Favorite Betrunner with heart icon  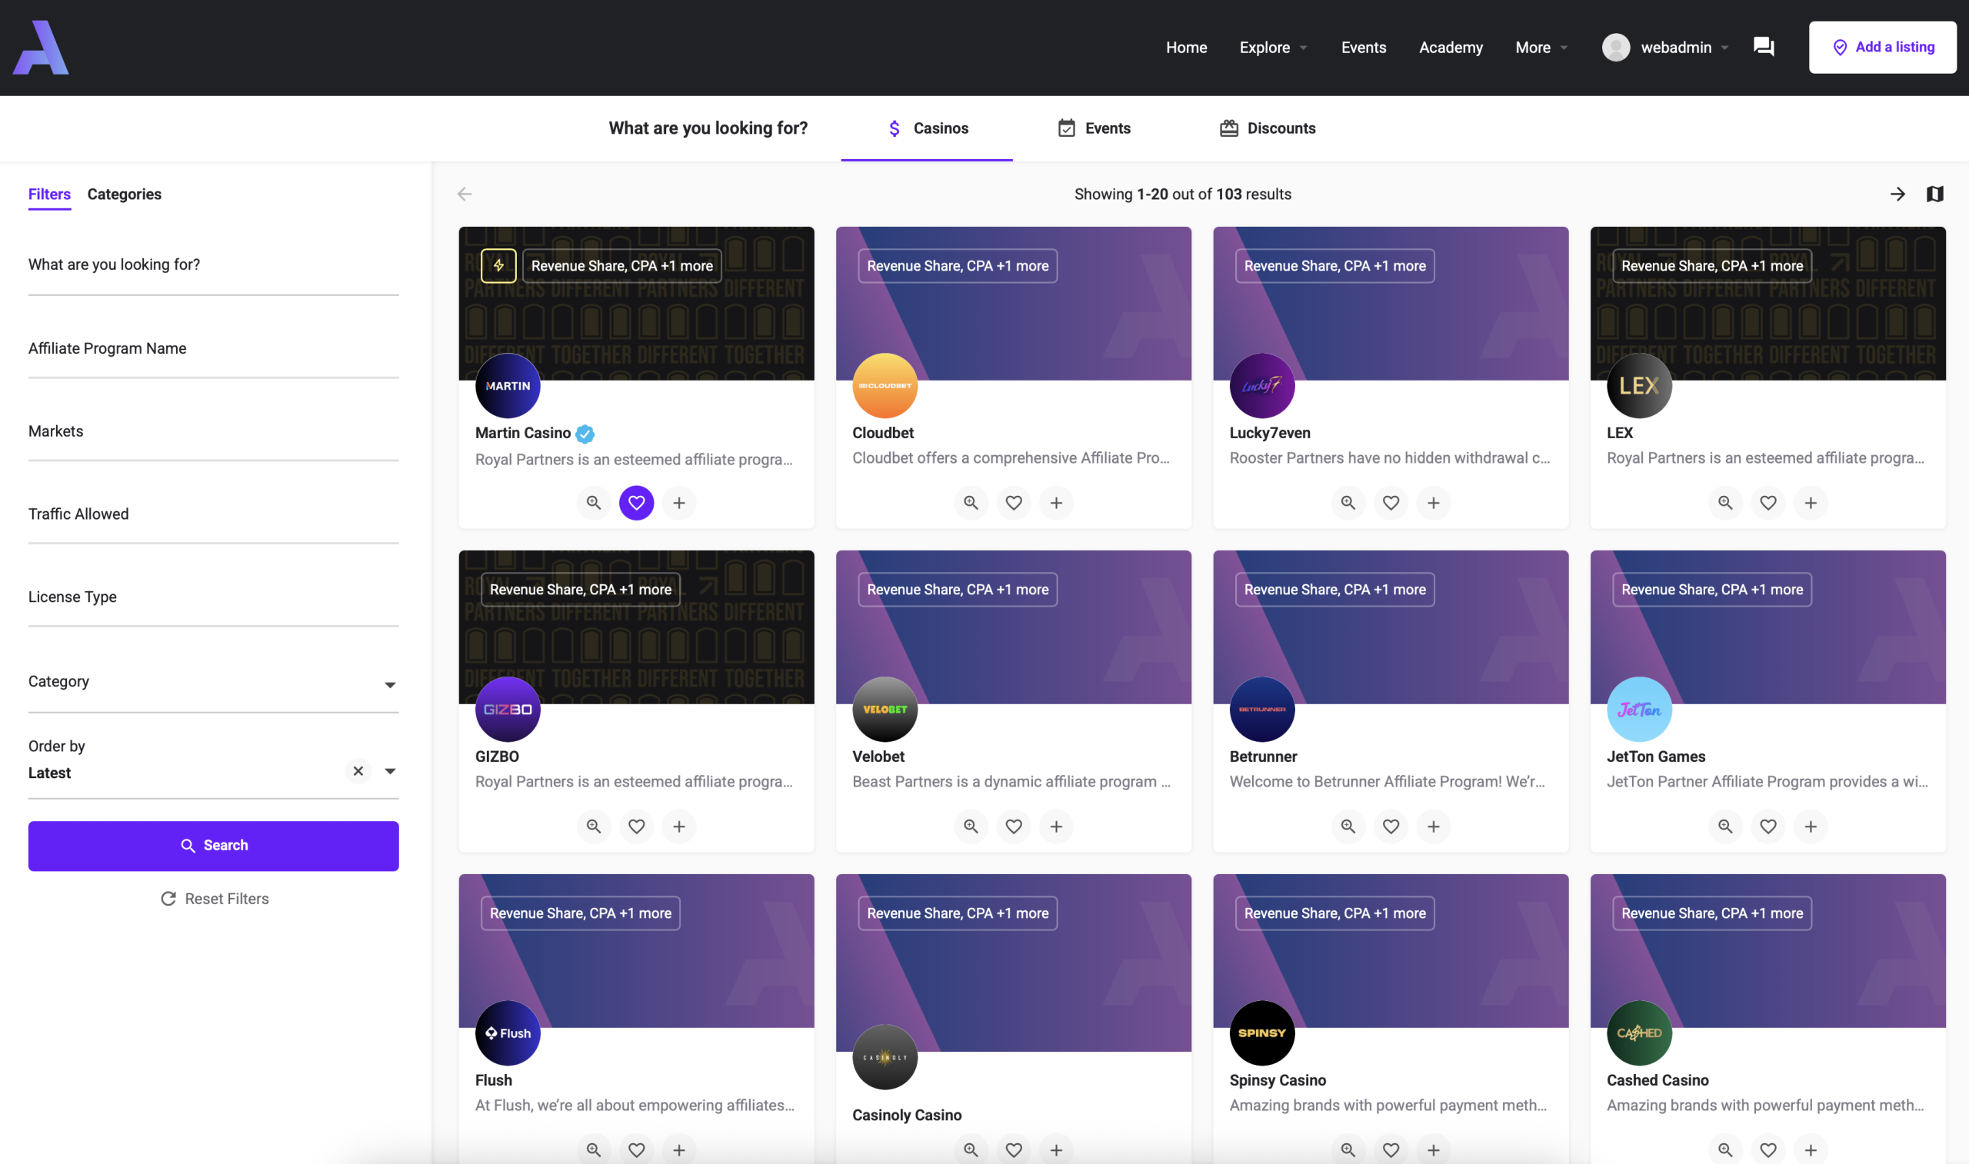click(1391, 826)
